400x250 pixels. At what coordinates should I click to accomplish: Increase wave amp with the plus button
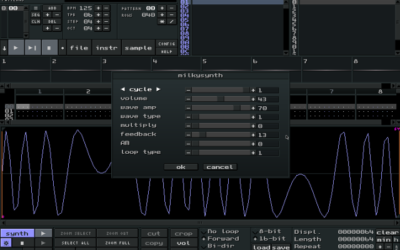coord(253,108)
